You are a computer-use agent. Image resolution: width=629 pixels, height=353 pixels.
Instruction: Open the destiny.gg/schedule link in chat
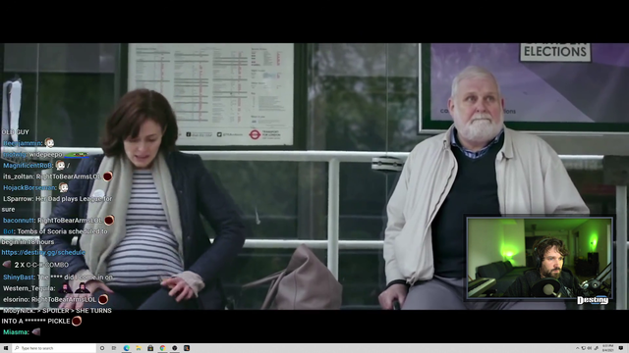(x=43, y=253)
